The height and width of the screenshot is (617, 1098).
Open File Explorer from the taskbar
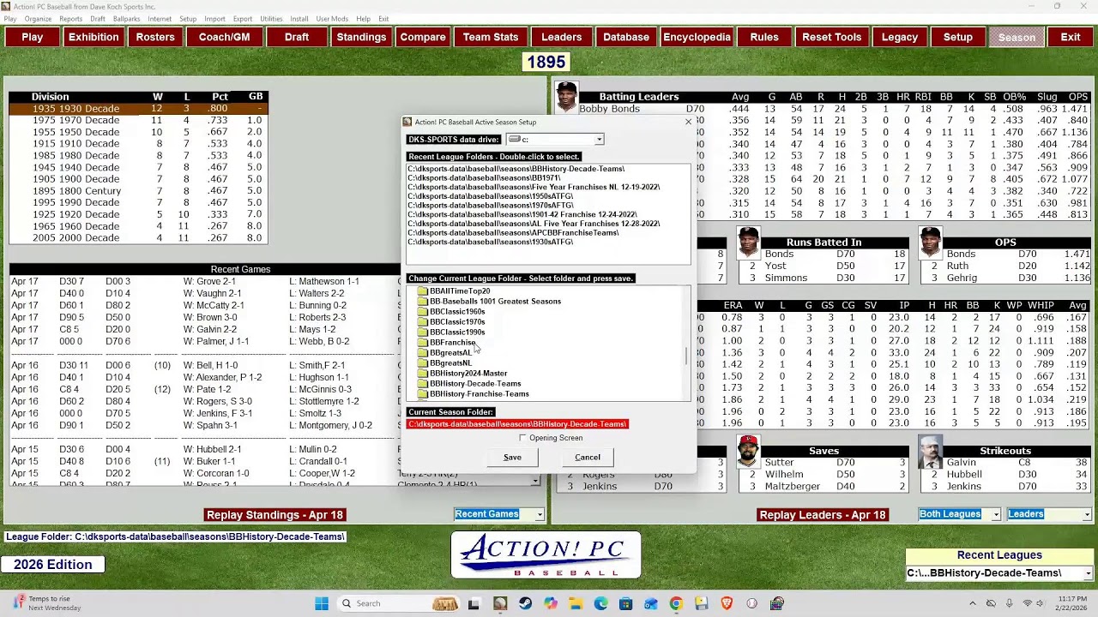click(576, 603)
